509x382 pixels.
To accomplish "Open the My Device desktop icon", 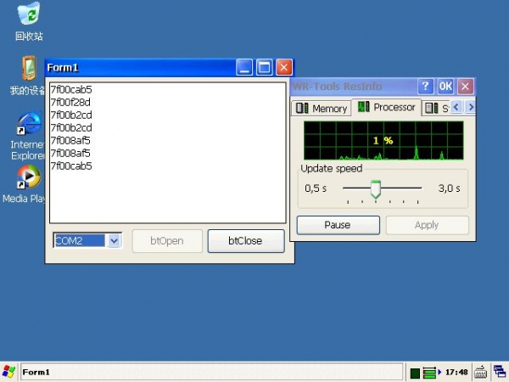I will 28,68.
